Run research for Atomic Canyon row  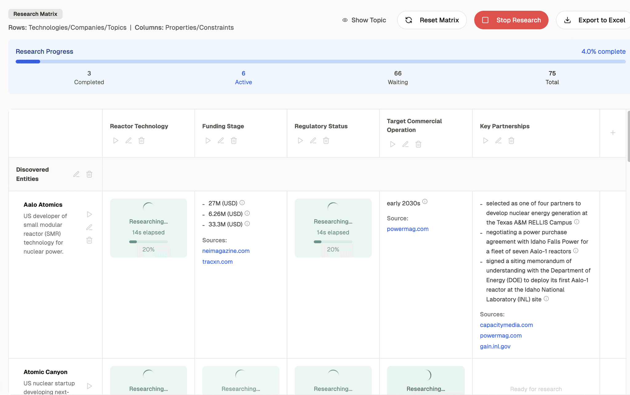89,386
